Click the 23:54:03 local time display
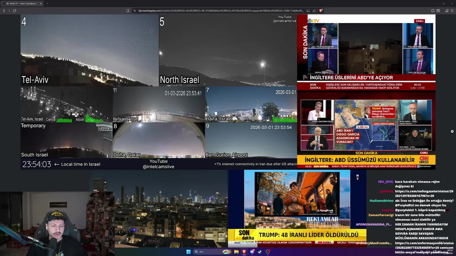Screen dimensions: 456x256 point(37,164)
